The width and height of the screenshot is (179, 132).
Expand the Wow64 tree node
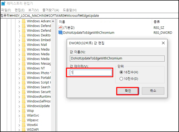tap(19, 125)
